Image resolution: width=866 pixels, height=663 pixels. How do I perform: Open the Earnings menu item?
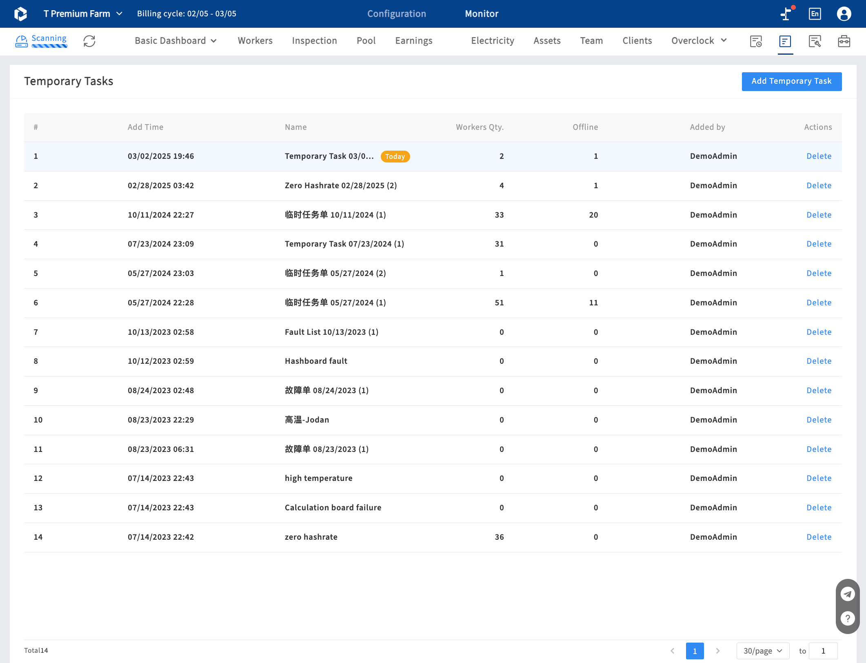click(x=414, y=41)
